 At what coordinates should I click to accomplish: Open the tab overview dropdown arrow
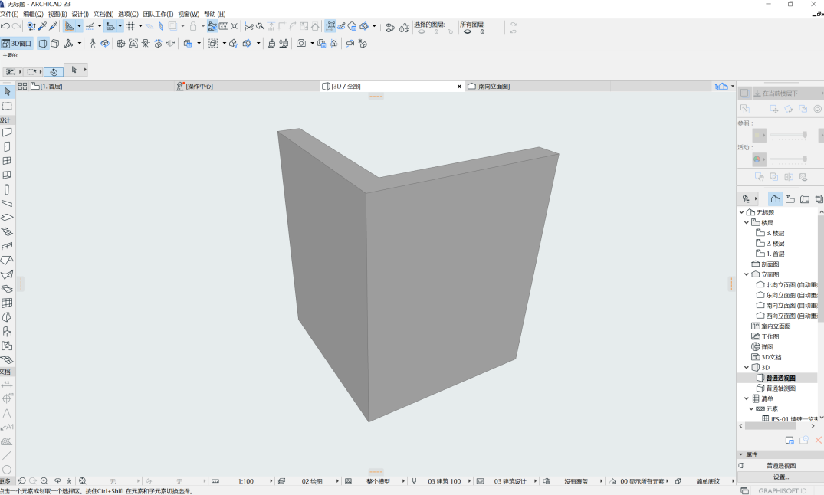733,86
